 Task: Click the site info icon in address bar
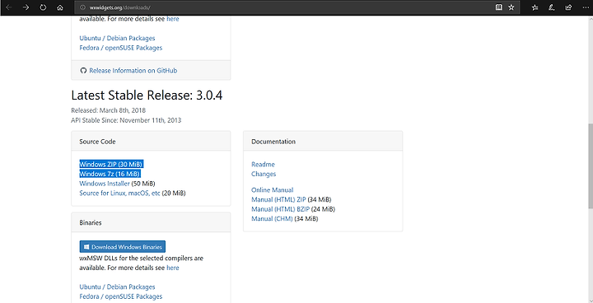click(x=83, y=7)
